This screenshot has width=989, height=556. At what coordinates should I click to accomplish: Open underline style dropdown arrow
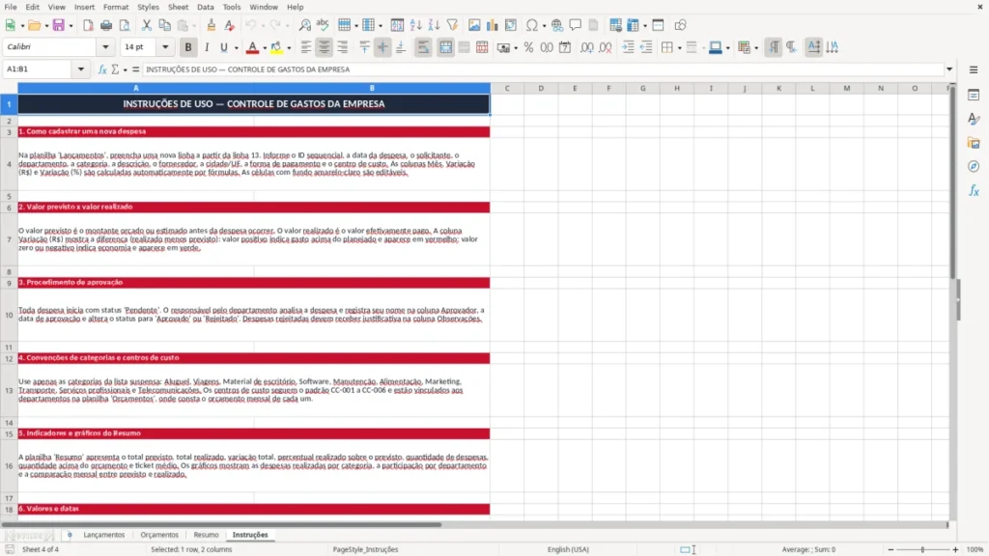237,48
